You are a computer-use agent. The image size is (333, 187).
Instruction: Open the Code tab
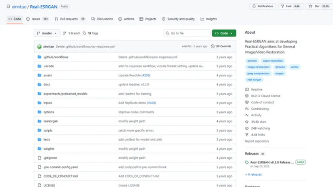click(x=15, y=19)
